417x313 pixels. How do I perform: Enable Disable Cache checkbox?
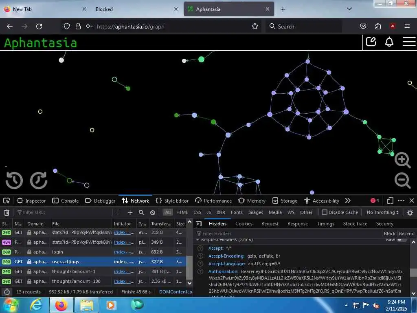[325, 212]
